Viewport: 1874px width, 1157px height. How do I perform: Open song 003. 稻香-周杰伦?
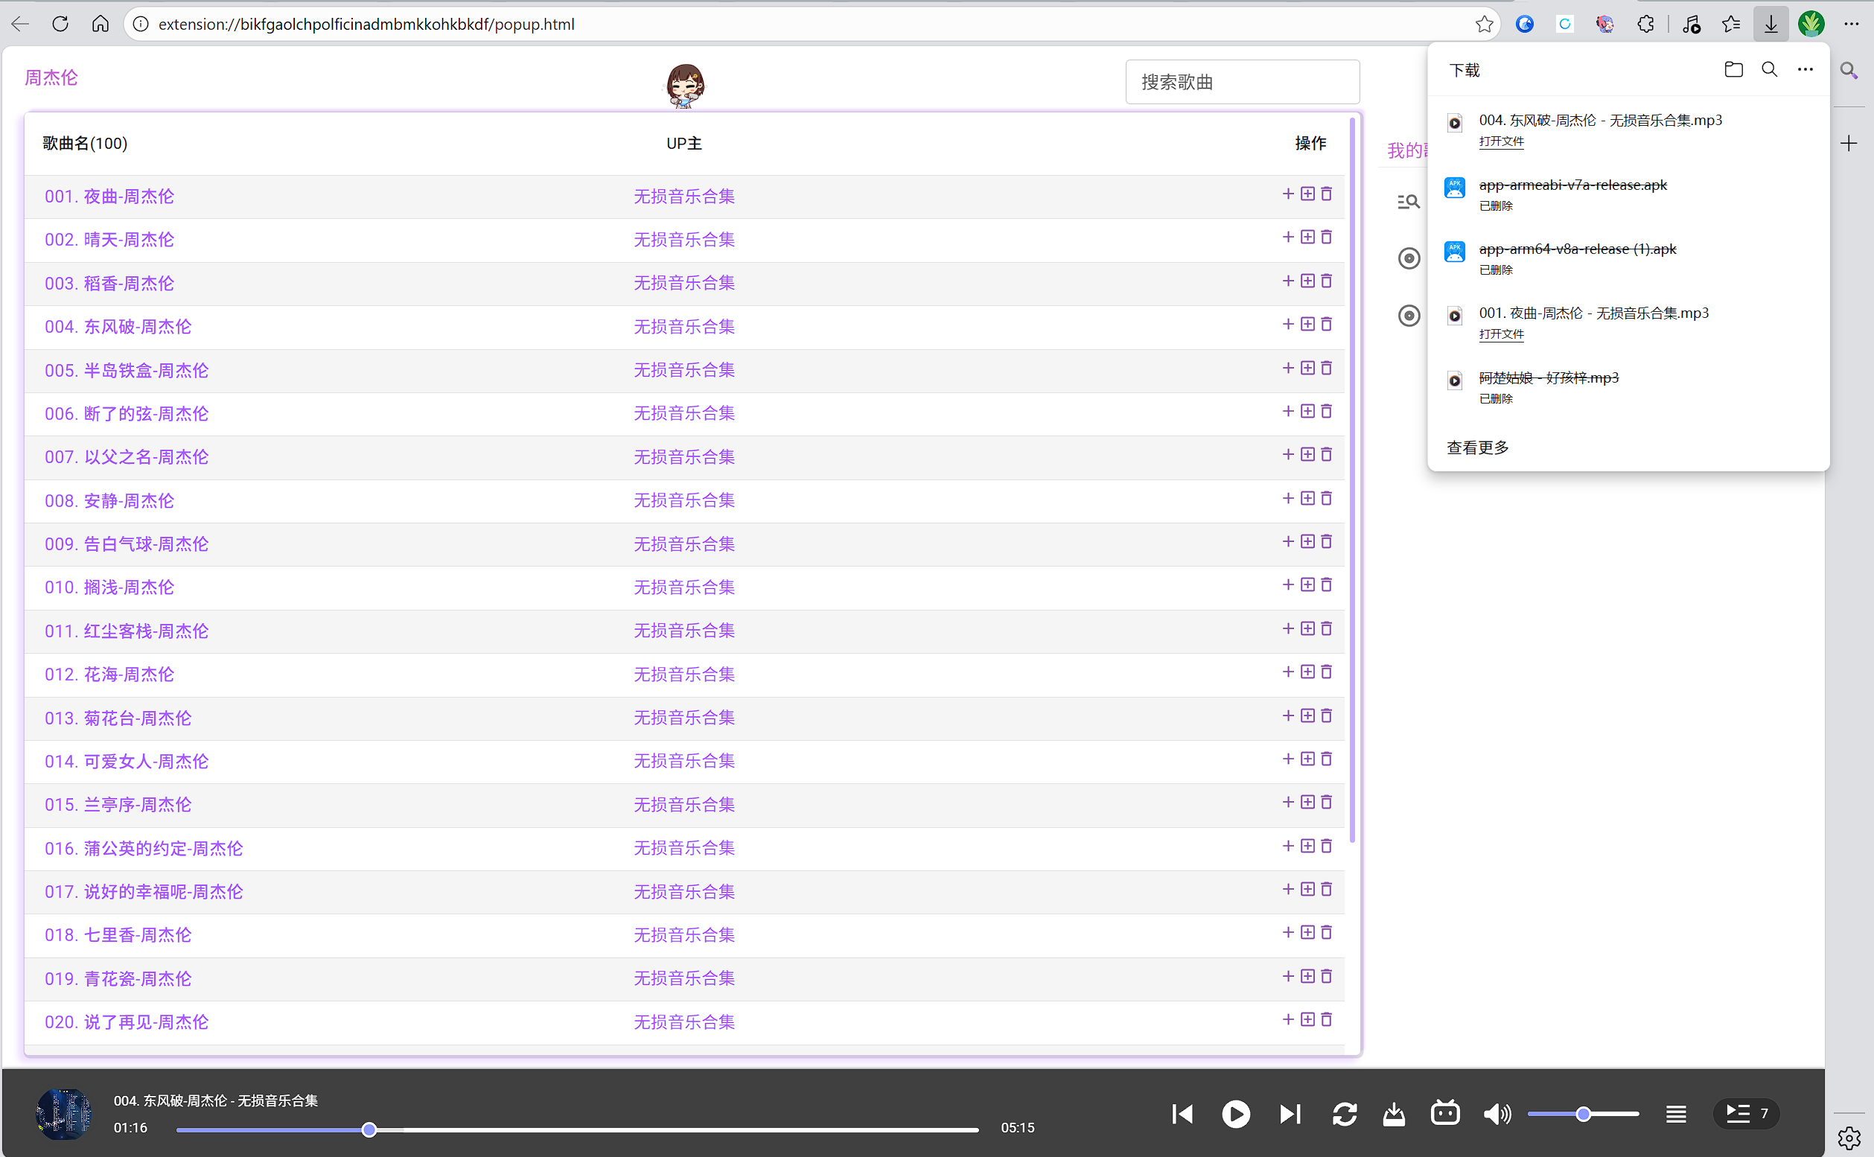[x=109, y=283]
